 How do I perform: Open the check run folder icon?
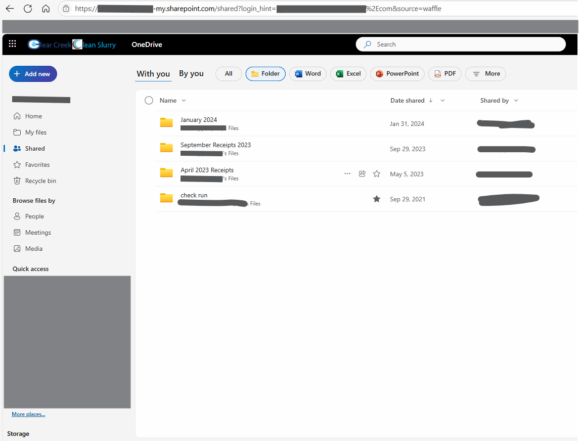(x=166, y=198)
